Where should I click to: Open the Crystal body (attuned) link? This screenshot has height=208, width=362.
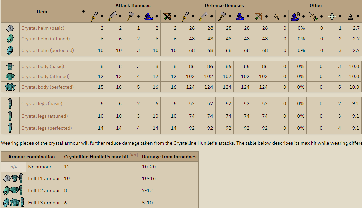click(x=46, y=76)
